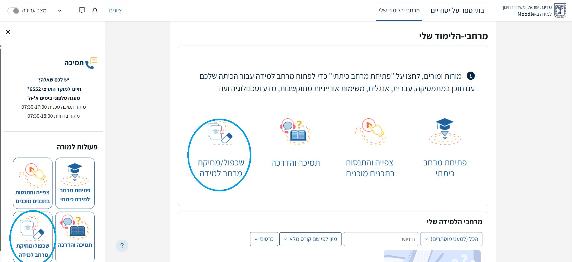Open the notifications bell icon
The width and height of the screenshot is (572, 262).
point(95,11)
